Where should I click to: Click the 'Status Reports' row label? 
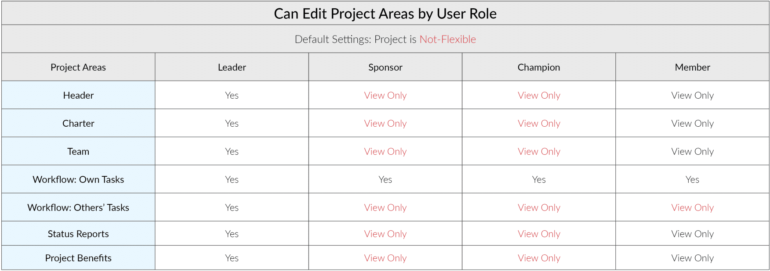(x=78, y=234)
